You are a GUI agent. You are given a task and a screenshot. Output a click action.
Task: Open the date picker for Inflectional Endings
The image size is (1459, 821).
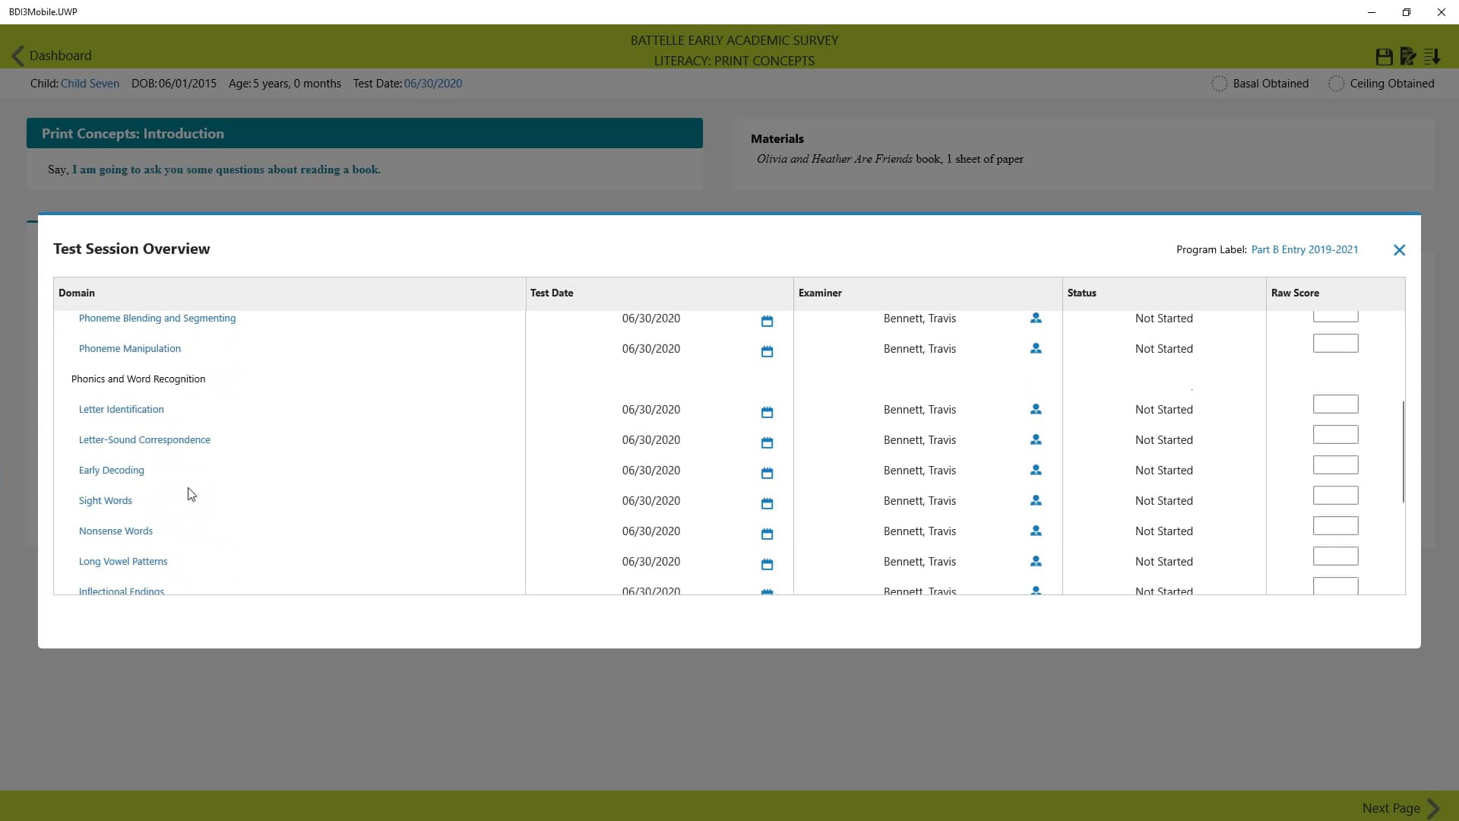click(767, 591)
